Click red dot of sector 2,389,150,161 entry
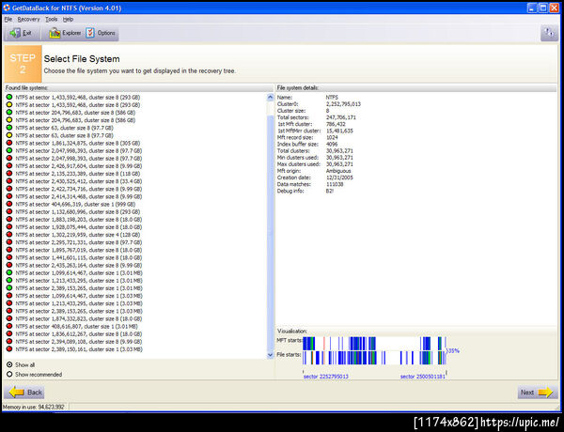This screenshot has height=432, width=564. pos(9,348)
